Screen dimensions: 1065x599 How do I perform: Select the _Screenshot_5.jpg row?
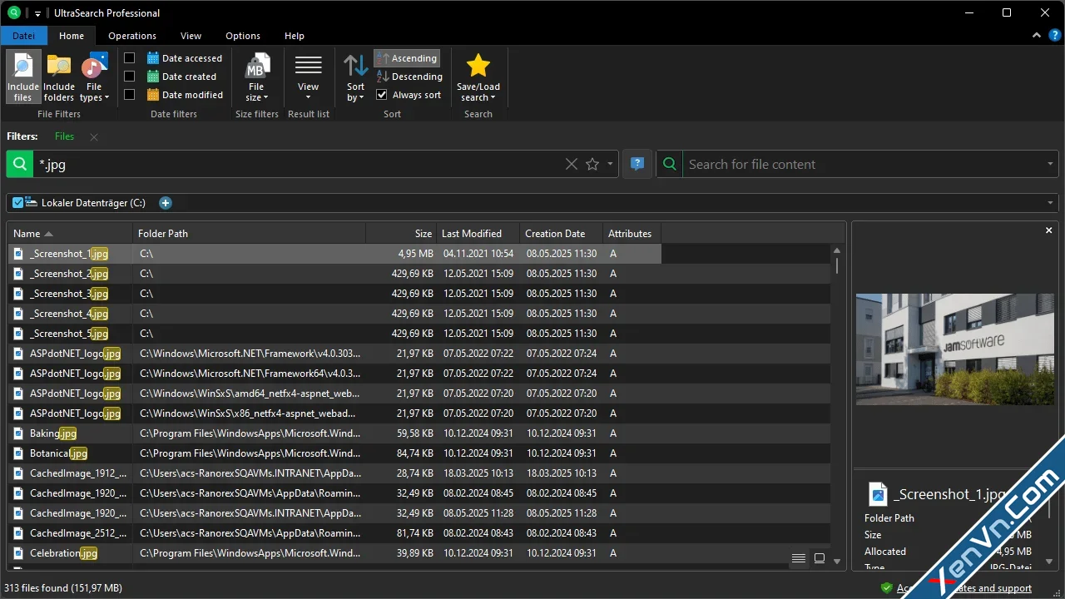(x=419, y=334)
